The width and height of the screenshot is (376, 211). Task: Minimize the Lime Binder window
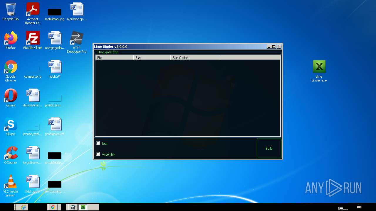point(269,47)
